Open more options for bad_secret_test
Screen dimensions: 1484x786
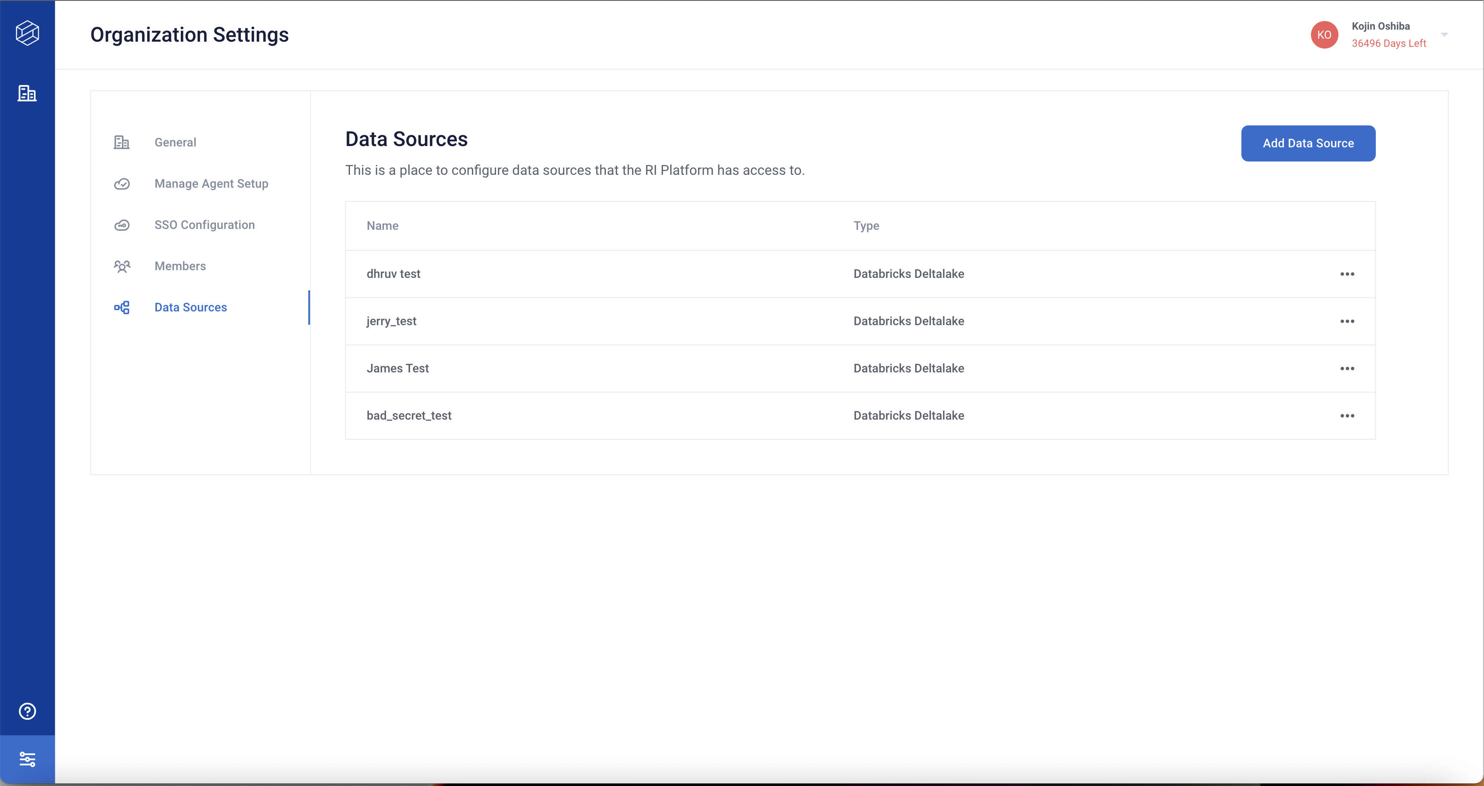pyautogui.click(x=1347, y=415)
